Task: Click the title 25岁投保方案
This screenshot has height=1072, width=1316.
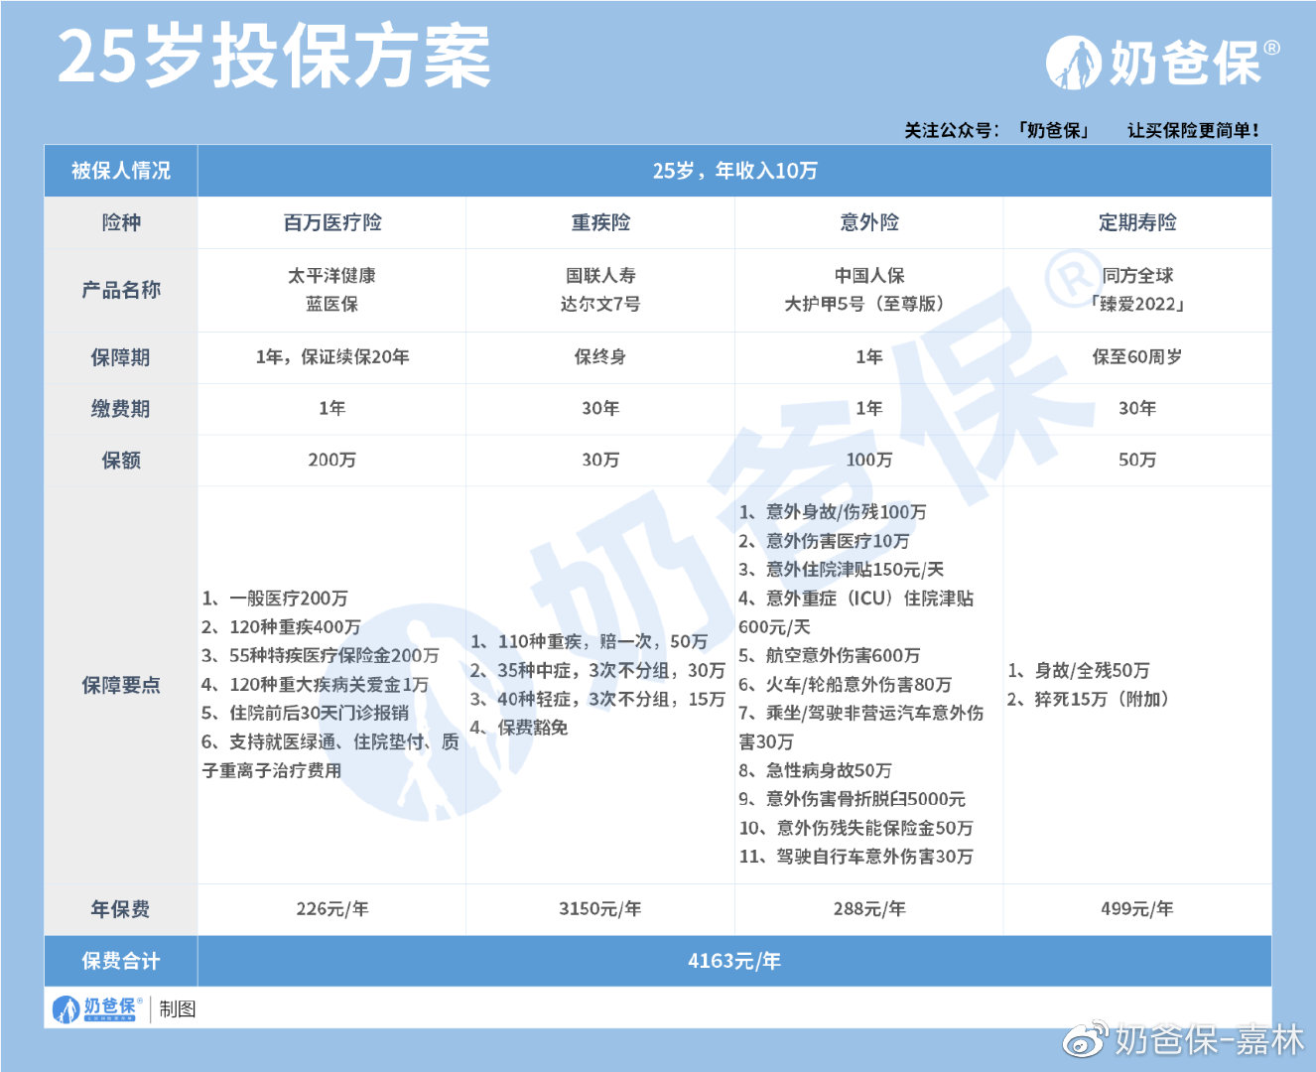Action: pyautogui.click(x=275, y=57)
